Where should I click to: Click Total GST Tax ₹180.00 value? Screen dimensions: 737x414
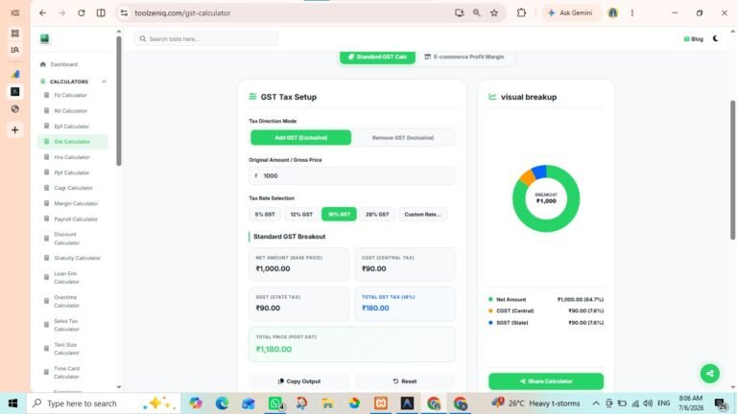click(375, 308)
